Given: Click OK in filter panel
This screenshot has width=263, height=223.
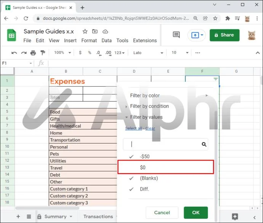Looking at the screenshot, I should click(x=196, y=212).
